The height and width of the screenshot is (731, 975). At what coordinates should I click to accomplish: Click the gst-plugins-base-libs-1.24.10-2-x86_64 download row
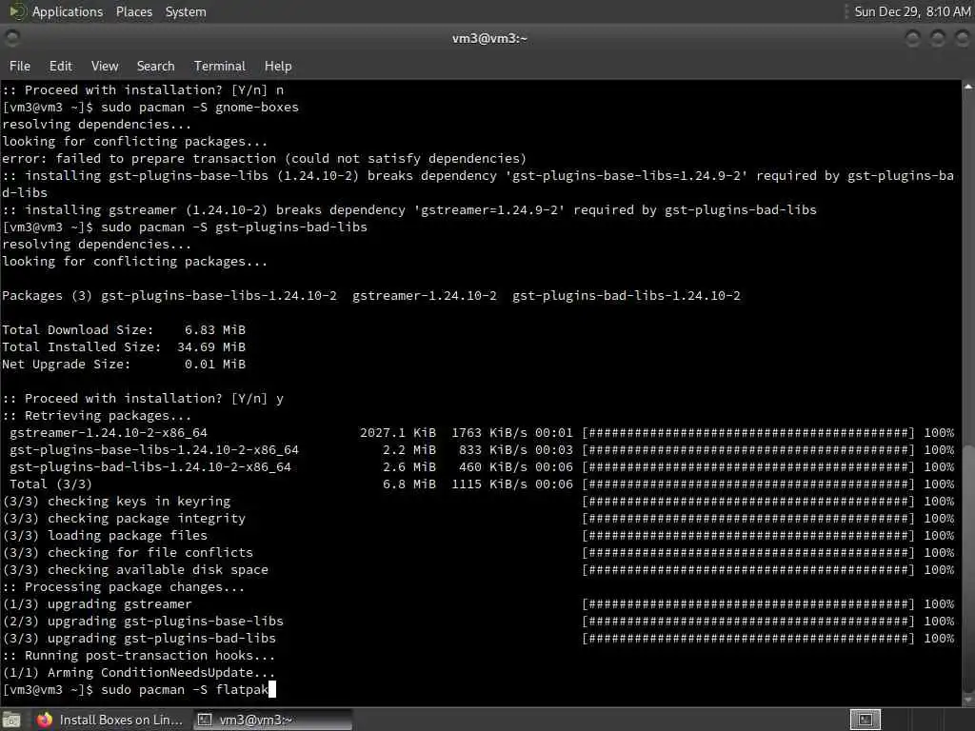point(481,449)
